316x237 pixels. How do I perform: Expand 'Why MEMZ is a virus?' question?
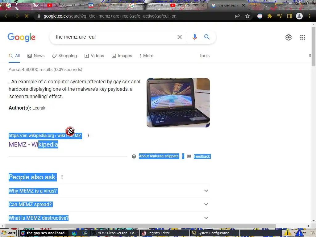pyautogui.click(x=109, y=191)
